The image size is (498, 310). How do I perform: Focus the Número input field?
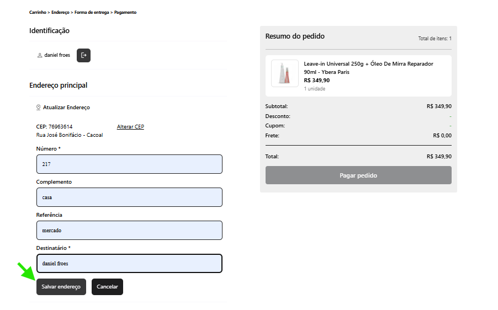[x=129, y=164]
